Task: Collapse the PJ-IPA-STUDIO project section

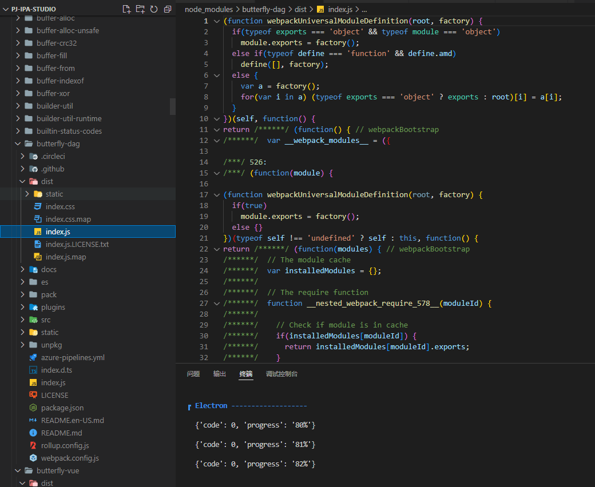Action: 6,9
